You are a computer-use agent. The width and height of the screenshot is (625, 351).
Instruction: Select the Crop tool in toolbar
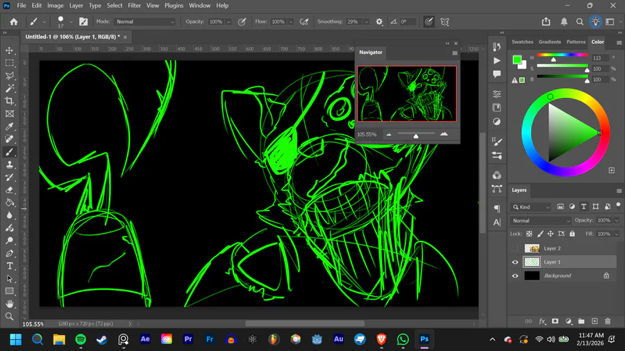point(10,101)
